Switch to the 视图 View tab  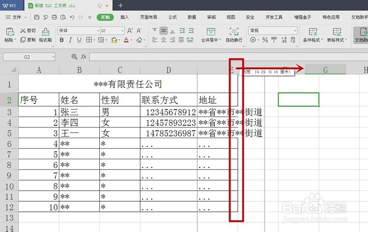coord(231,17)
